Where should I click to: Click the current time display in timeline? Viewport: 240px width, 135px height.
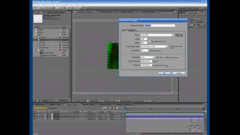click(40, 108)
